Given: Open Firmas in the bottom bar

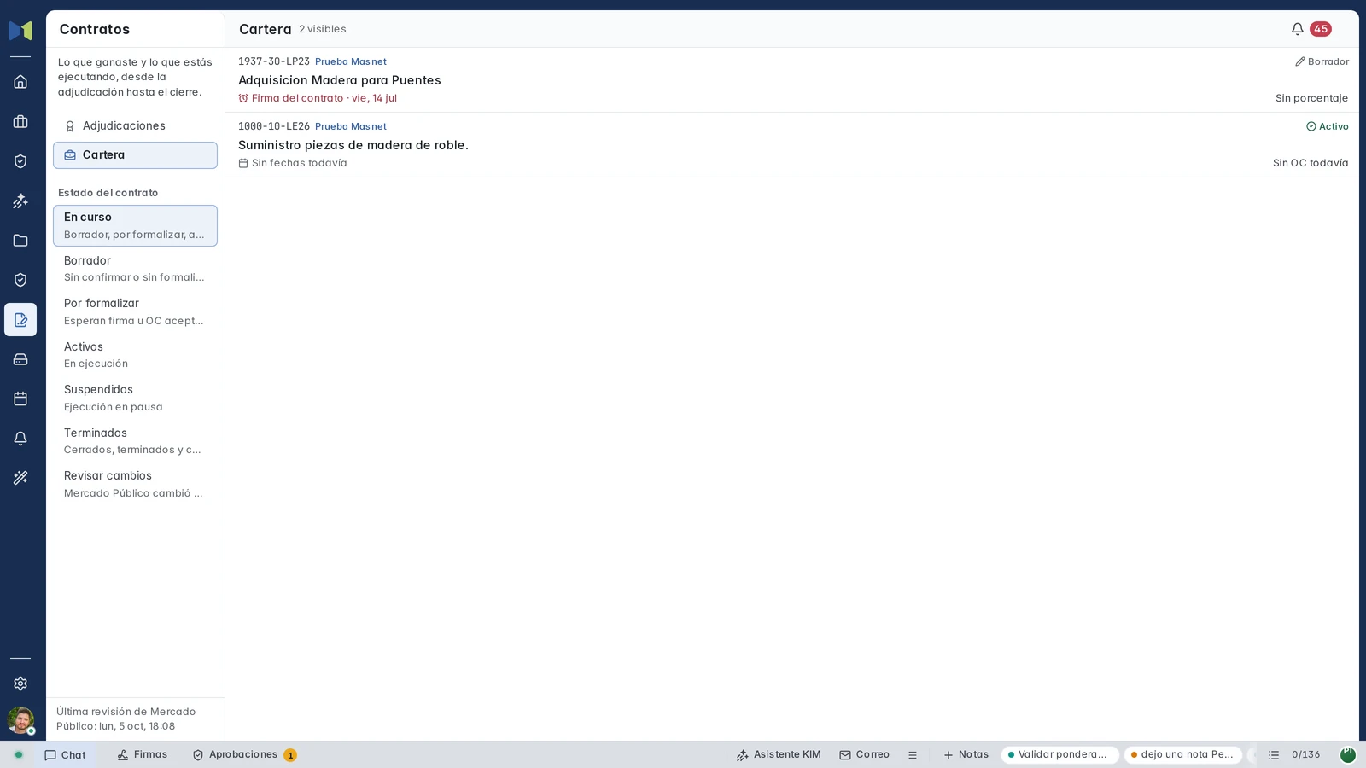Looking at the screenshot, I should (143, 755).
